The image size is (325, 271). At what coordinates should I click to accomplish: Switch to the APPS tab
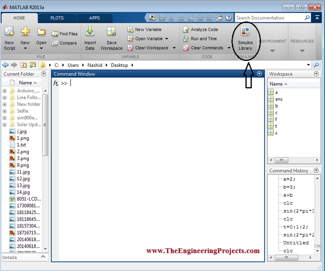(x=95, y=18)
